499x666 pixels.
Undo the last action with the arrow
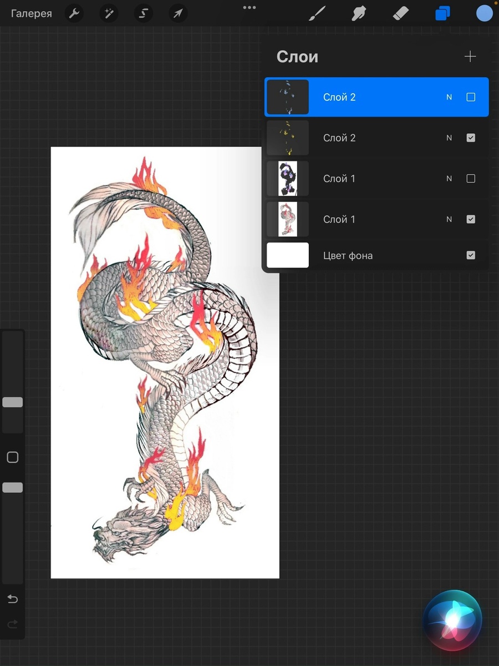[x=12, y=599]
